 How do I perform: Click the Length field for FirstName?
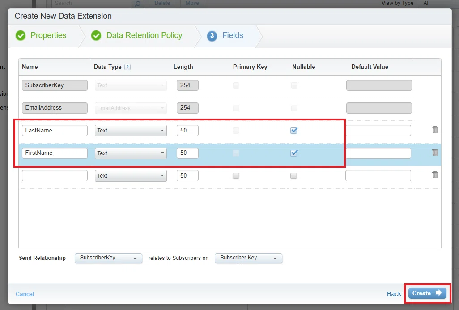tap(187, 153)
